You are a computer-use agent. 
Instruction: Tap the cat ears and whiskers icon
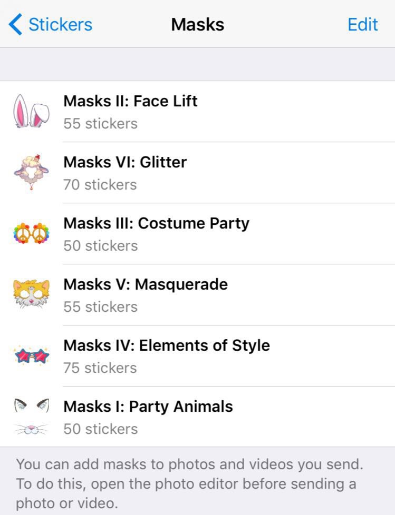pyautogui.click(x=31, y=417)
